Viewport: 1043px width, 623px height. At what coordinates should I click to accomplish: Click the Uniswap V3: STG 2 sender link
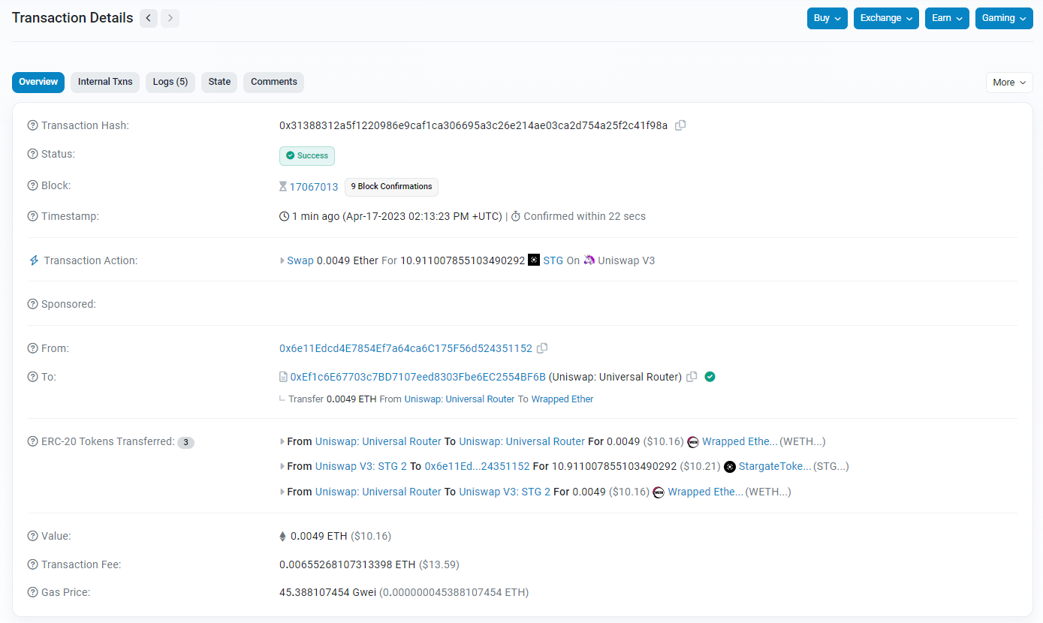tap(361, 467)
